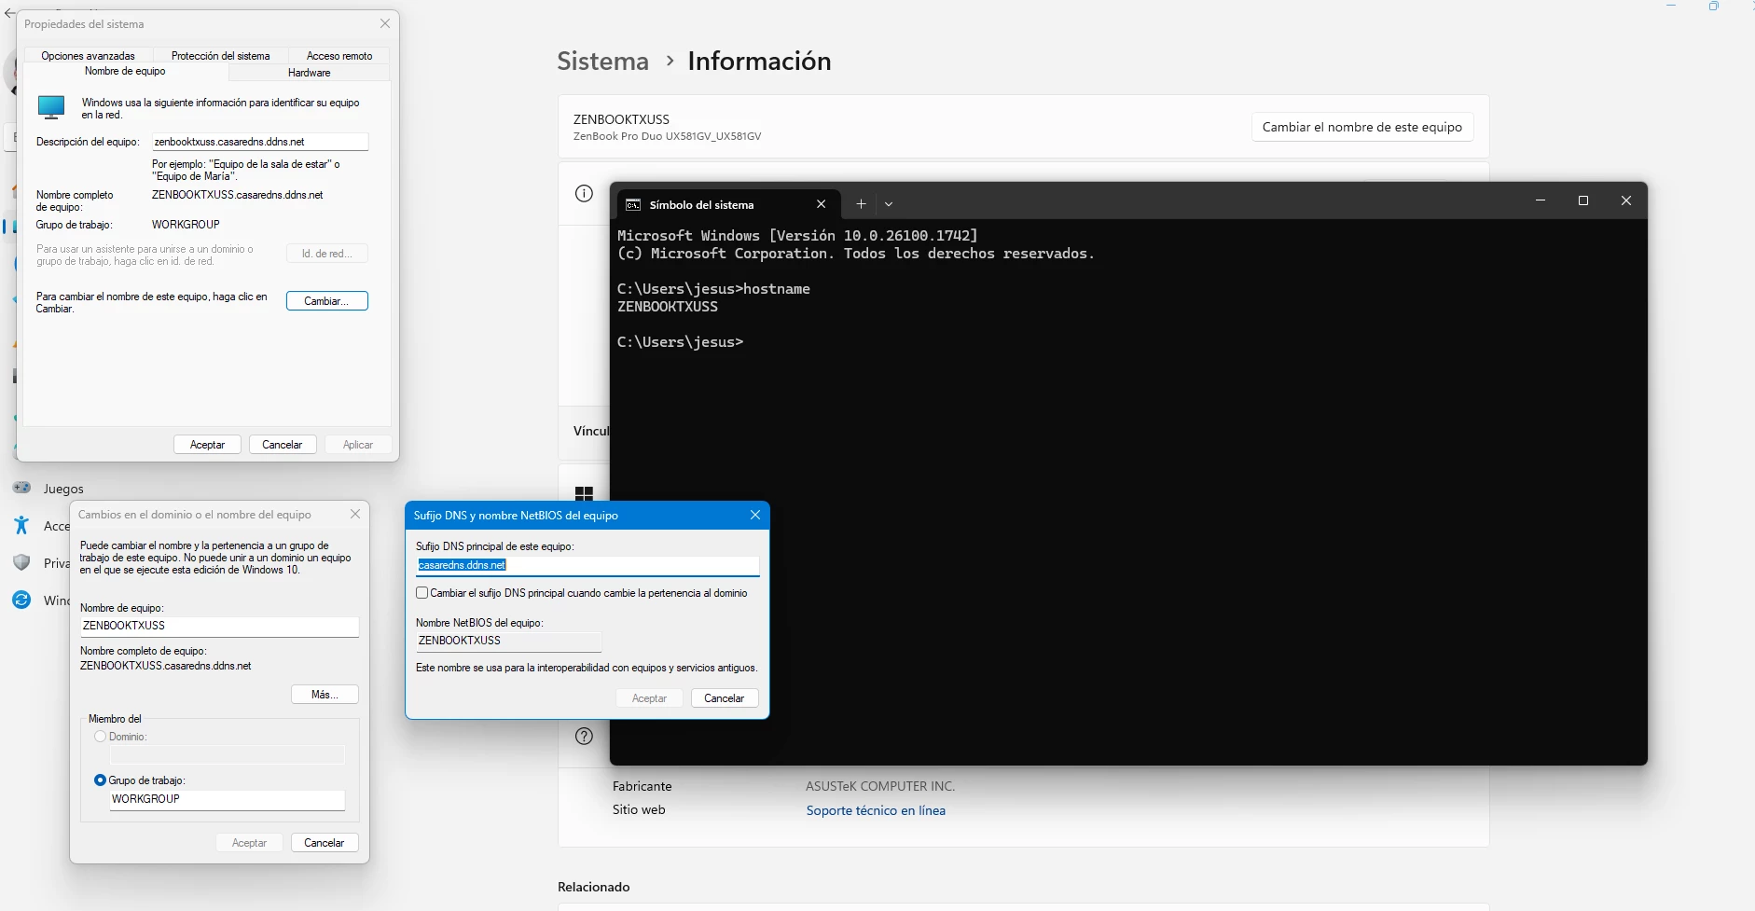Click the Nombre NetBIOS del equipo field

tap(508, 641)
